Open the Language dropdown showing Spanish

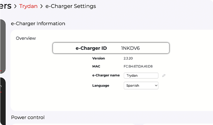[x=141, y=86]
